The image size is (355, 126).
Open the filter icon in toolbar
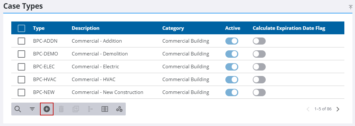tap(32, 109)
